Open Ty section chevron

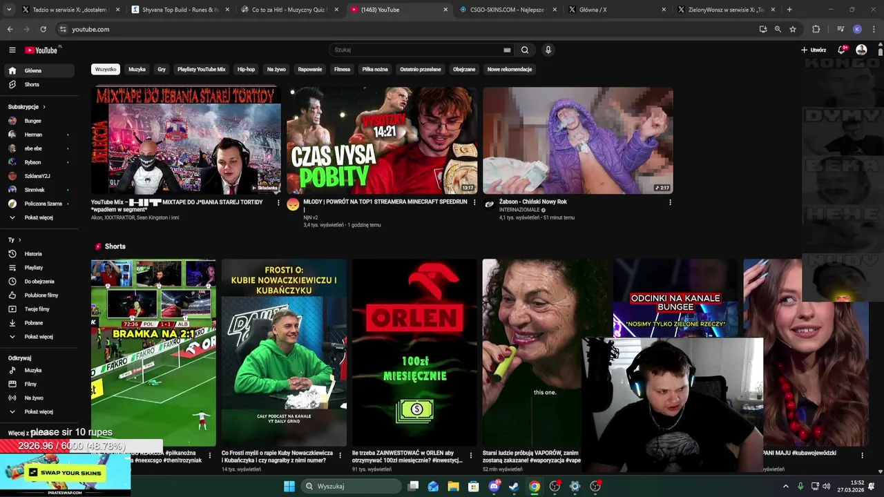point(20,240)
